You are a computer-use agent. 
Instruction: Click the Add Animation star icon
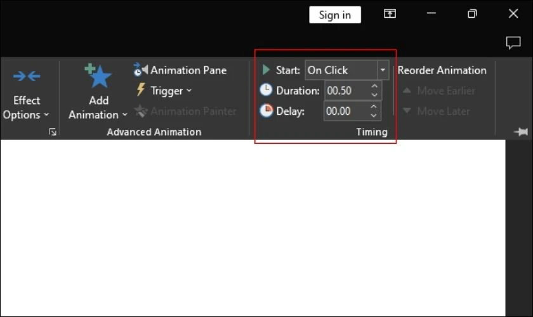click(98, 76)
